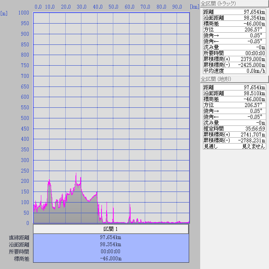Click the 1000 mark on elevation axis

point(24,13)
